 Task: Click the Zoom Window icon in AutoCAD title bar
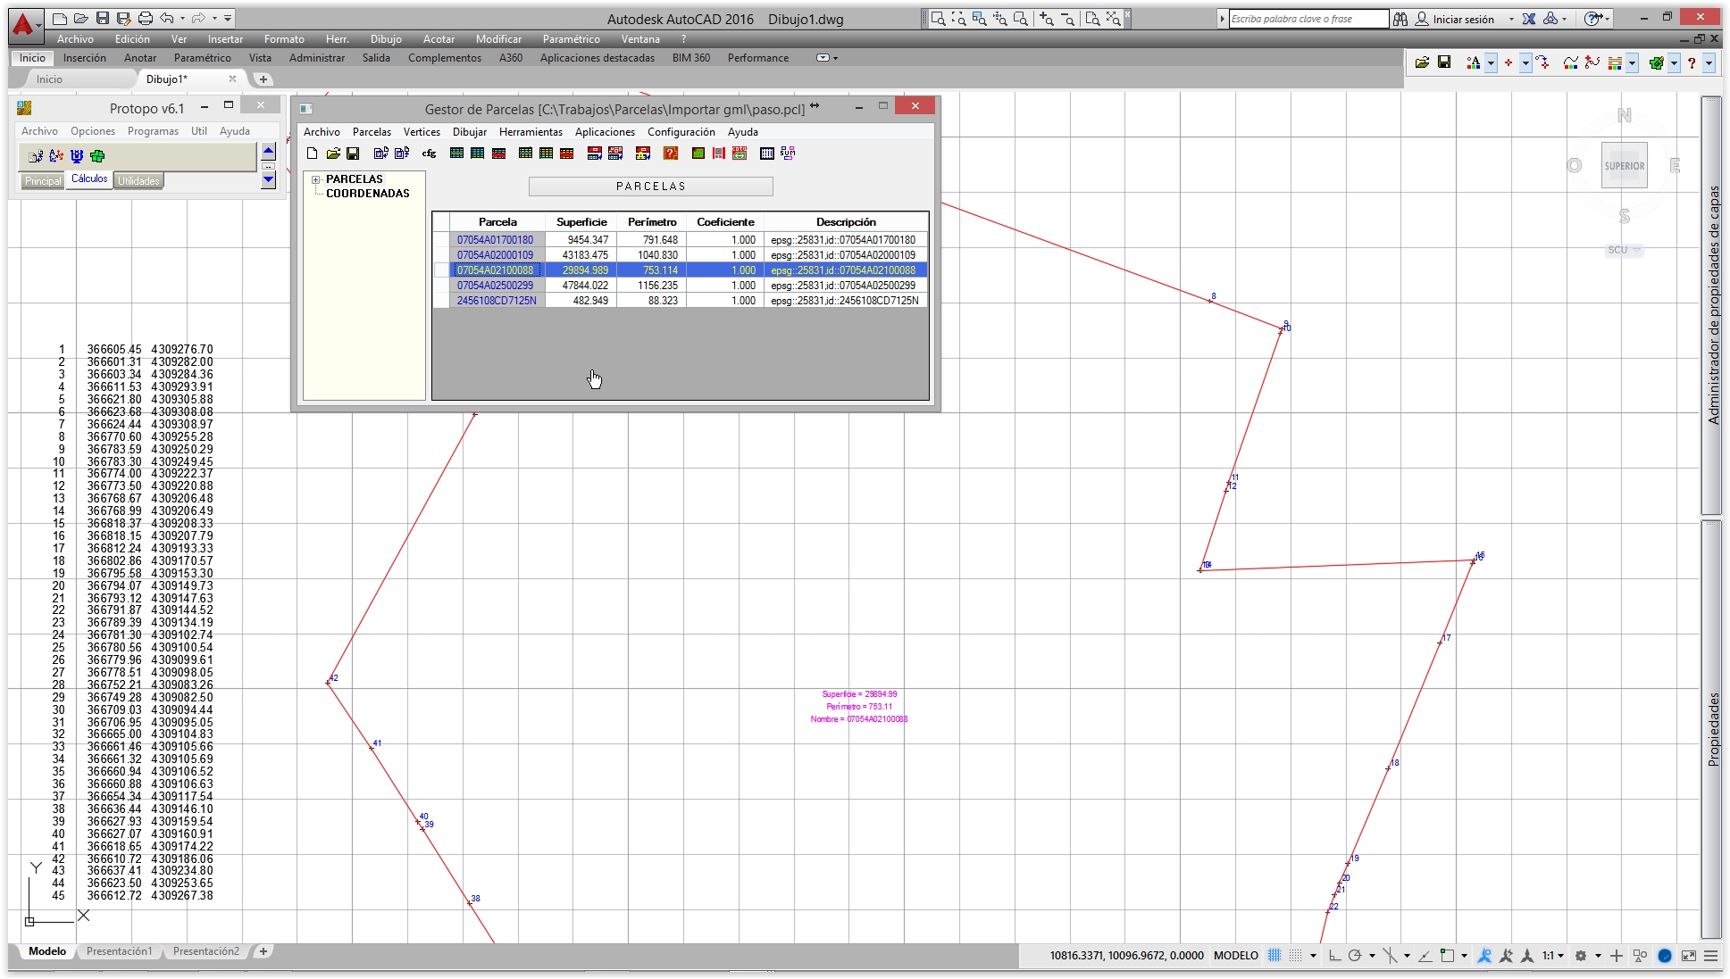[938, 18]
